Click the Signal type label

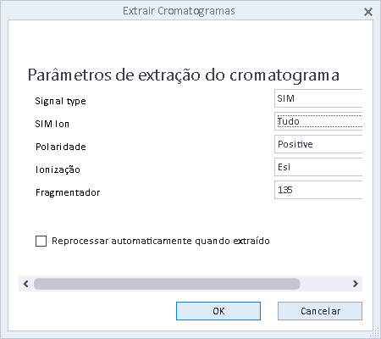(x=60, y=101)
